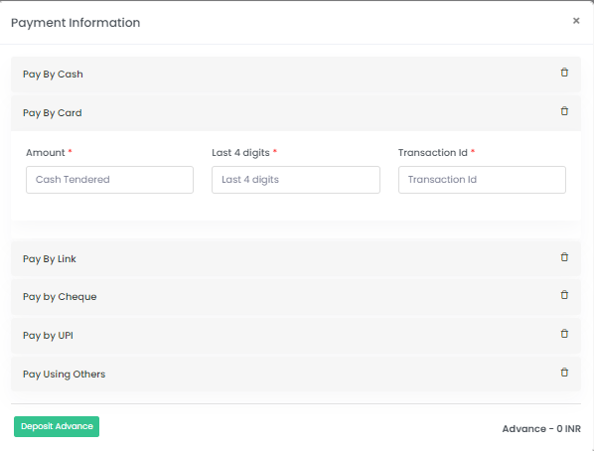Remove Pay Using Others payment method
The image size is (594, 451).
click(x=564, y=373)
